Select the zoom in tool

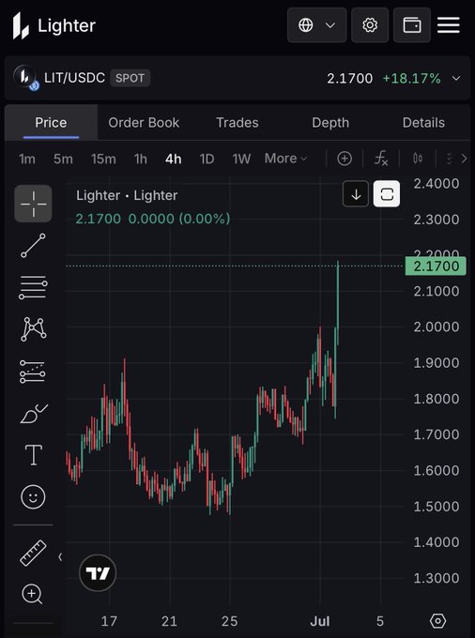[x=32, y=594]
